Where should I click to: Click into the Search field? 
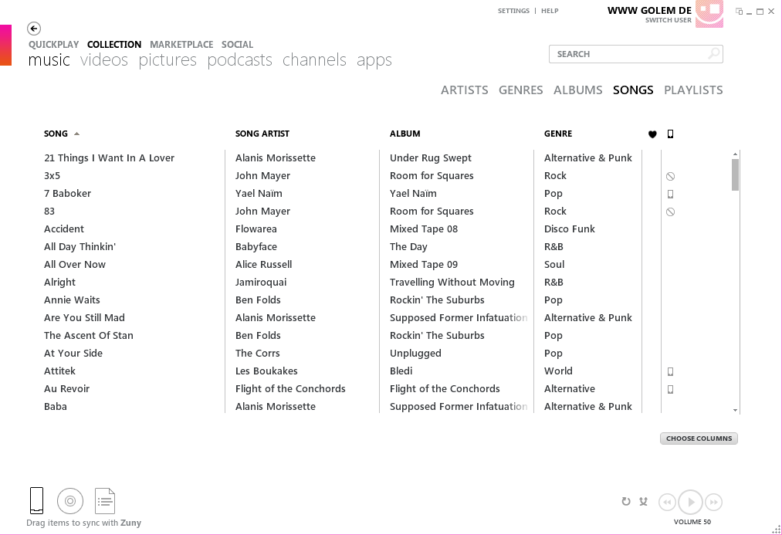[x=625, y=54]
